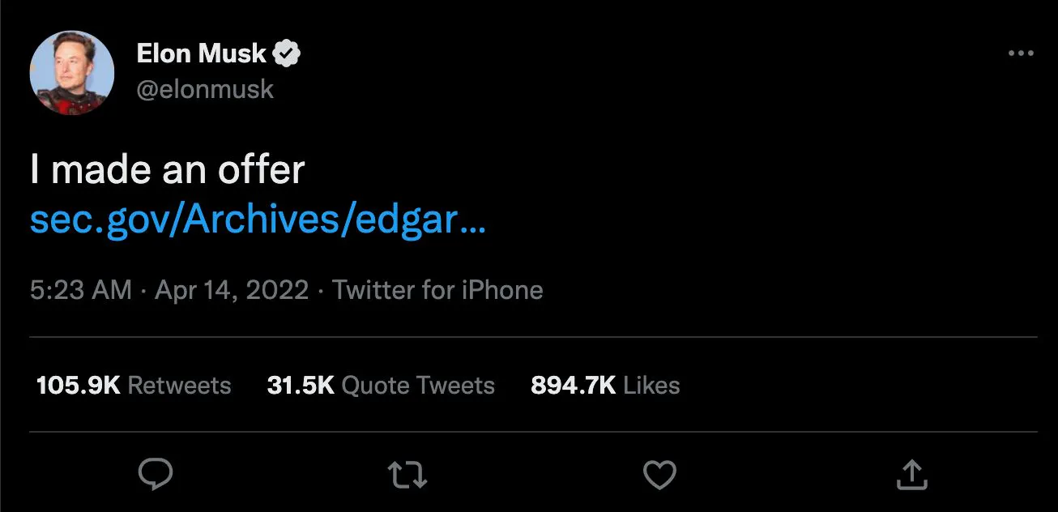Select the tweet text I made an offer
This screenshot has height=512, width=1058.
(168, 169)
